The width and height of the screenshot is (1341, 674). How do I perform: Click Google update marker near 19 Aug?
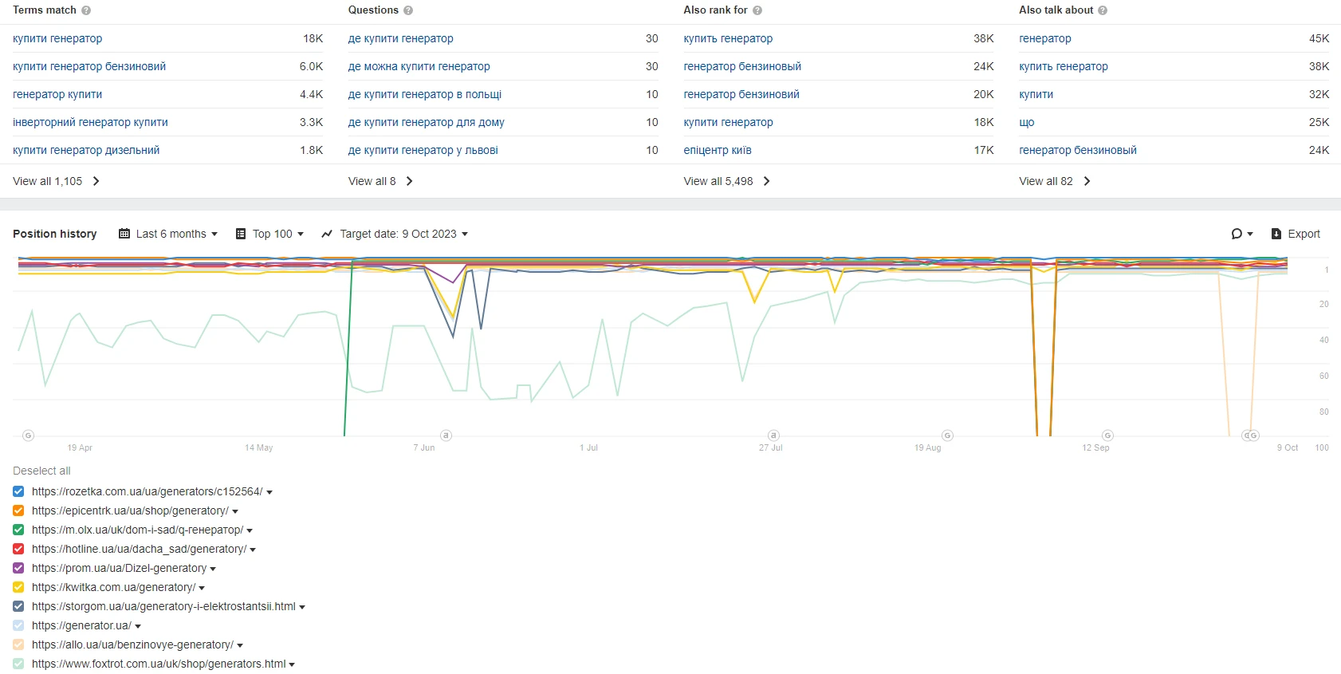(947, 436)
